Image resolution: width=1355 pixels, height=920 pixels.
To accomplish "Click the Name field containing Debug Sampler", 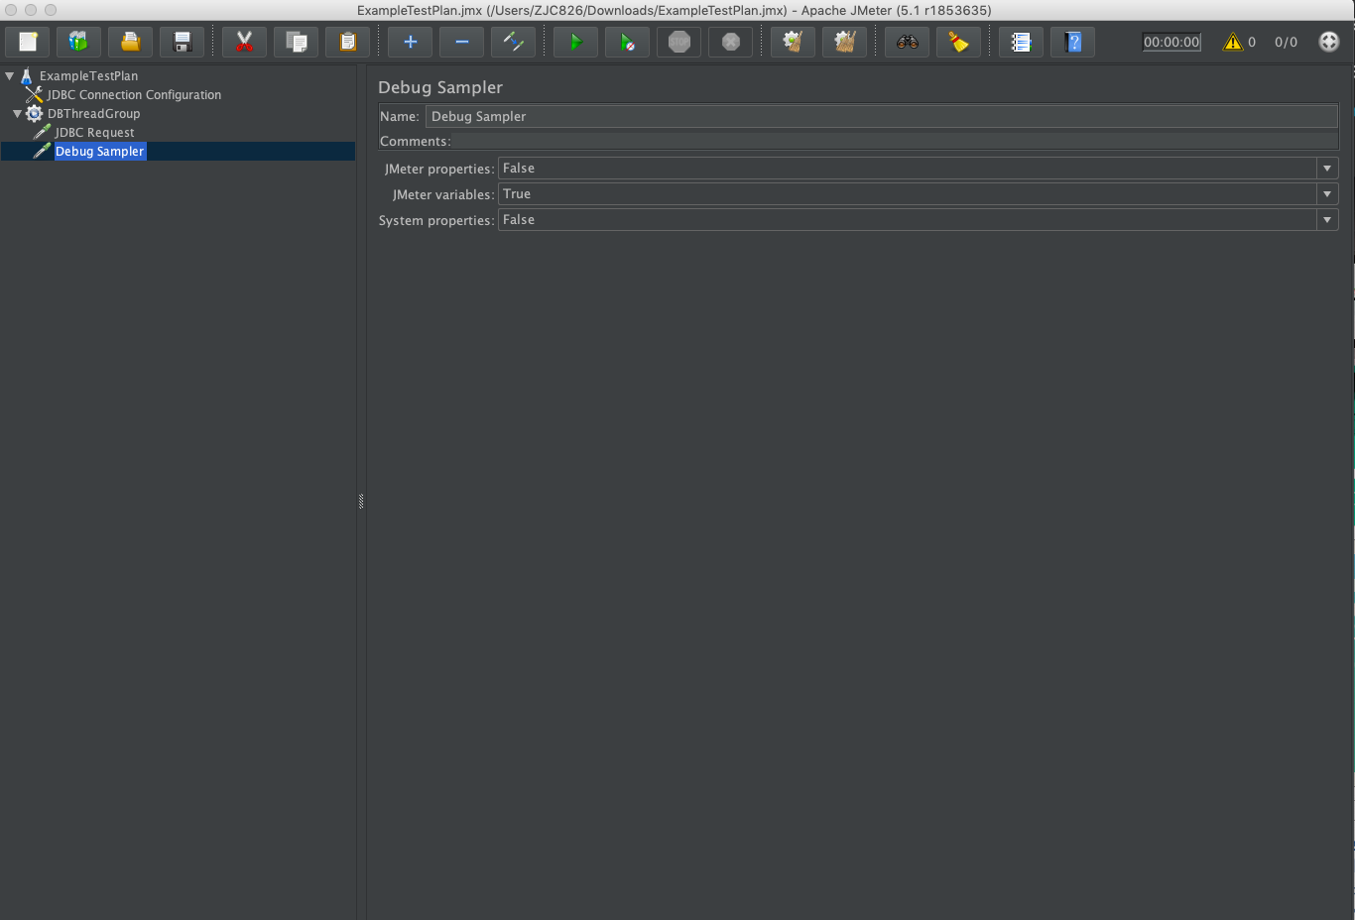I will (882, 116).
